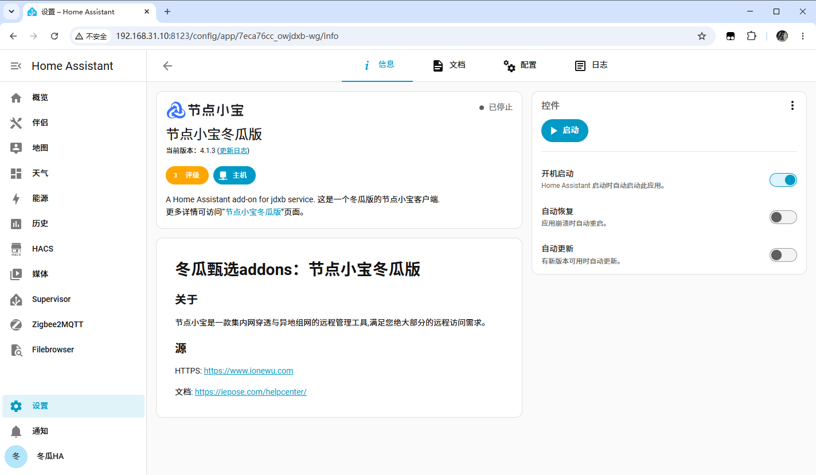Click the 节点小宝 logo image
This screenshot has height=475, width=816.
point(205,110)
